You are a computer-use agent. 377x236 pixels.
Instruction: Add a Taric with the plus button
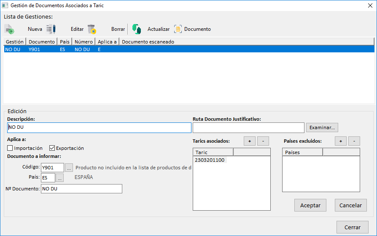pos(249,141)
